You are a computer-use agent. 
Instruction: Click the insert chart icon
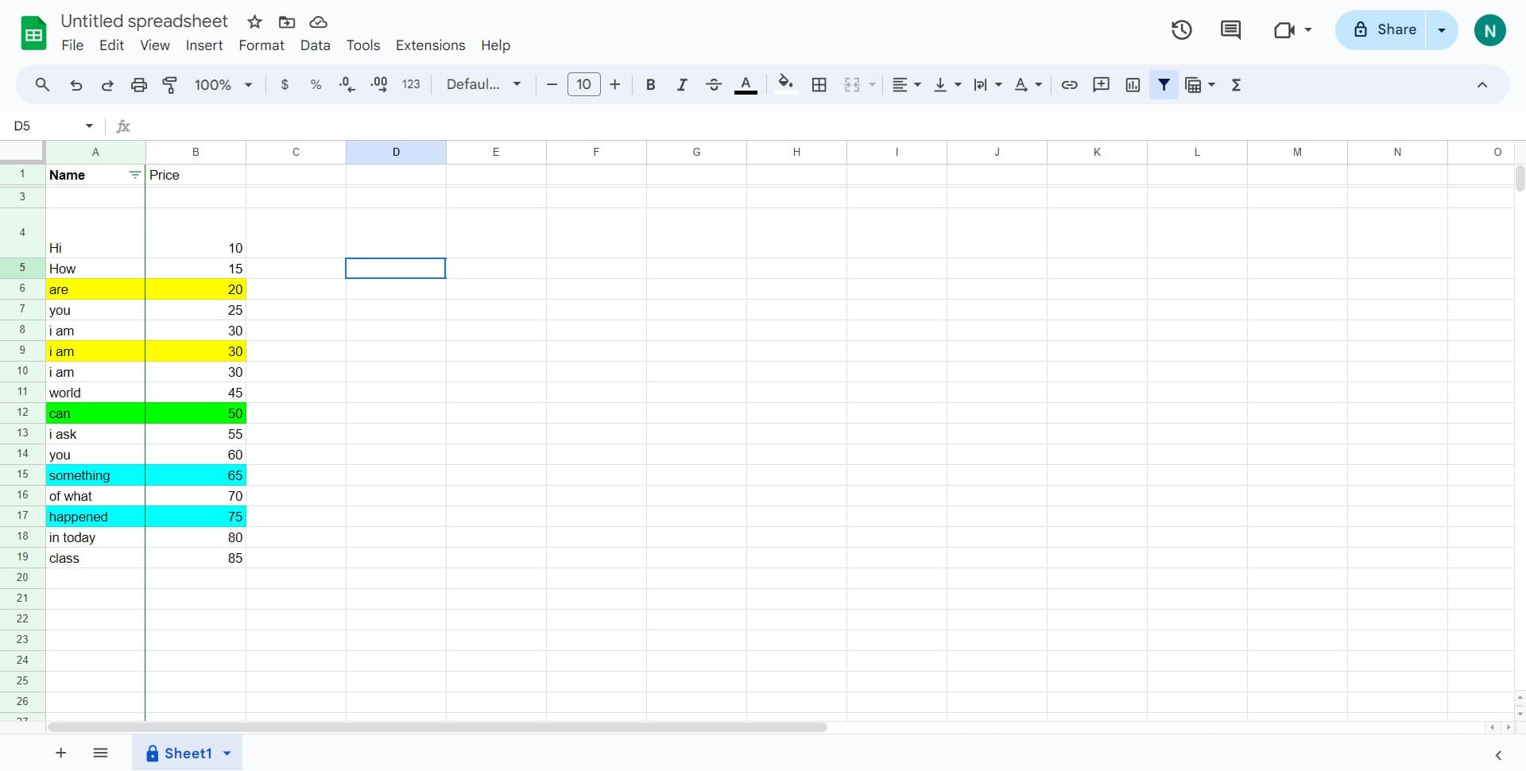click(1133, 85)
